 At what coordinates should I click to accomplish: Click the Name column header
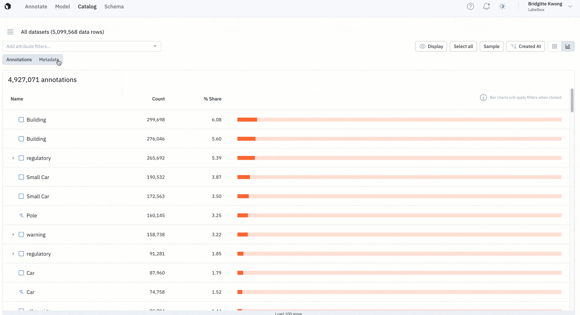[x=17, y=99]
